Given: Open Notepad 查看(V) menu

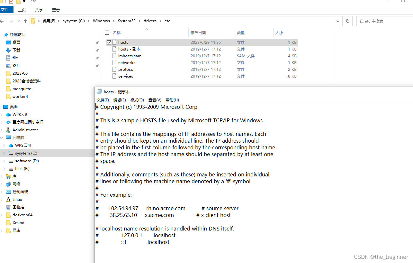Looking at the screenshot, I should point(155,100).
